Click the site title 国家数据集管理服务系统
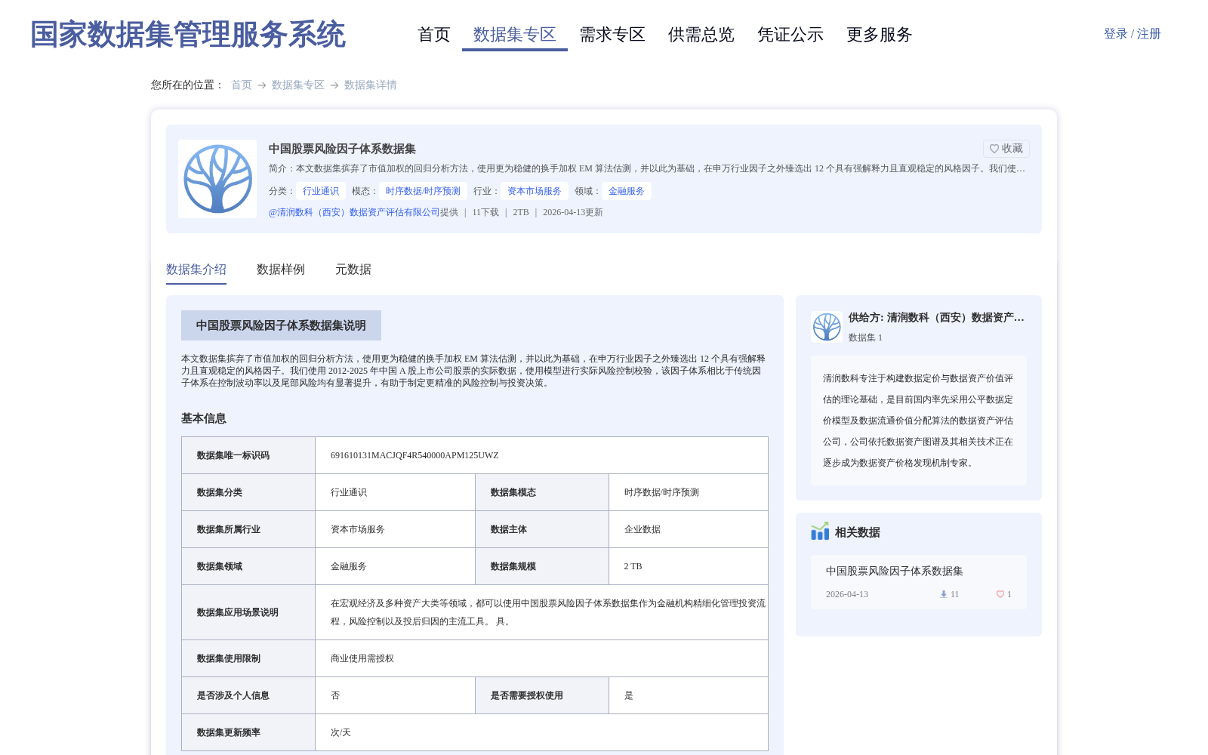The width and height of the screenshot is (1208, 755). 188,35
